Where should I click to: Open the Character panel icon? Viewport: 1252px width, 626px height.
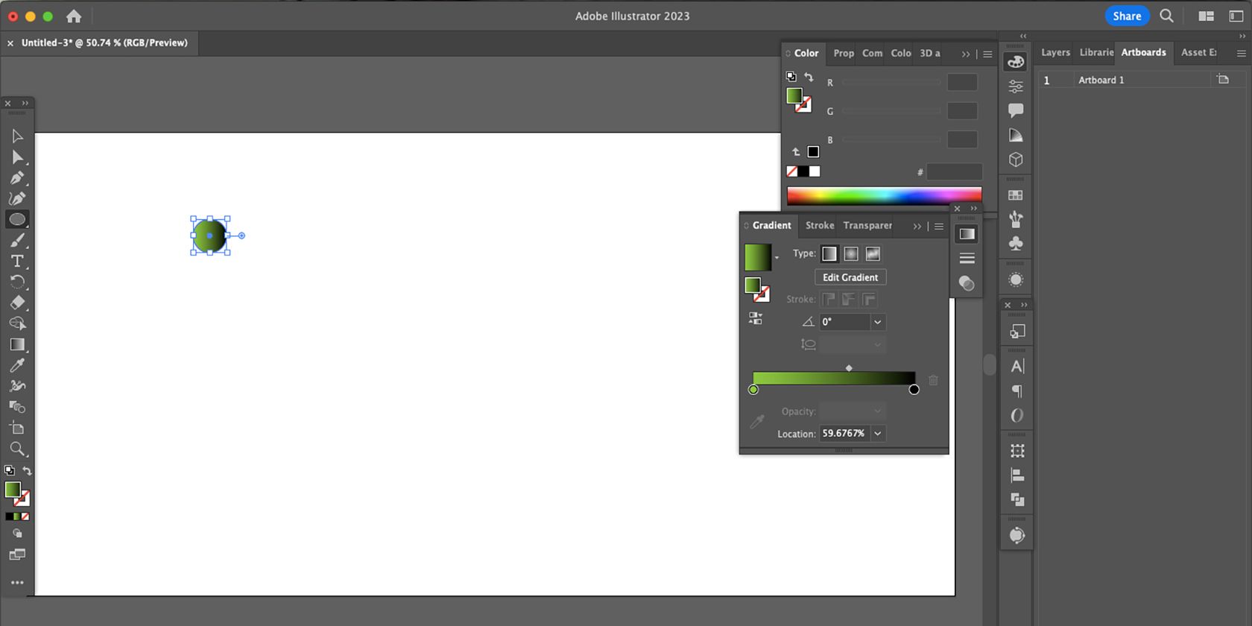(1017, 366)
